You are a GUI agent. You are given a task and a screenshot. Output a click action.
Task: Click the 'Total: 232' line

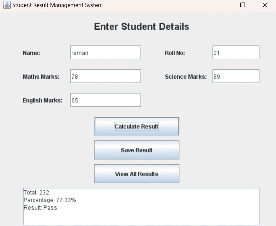coord(36,192)
